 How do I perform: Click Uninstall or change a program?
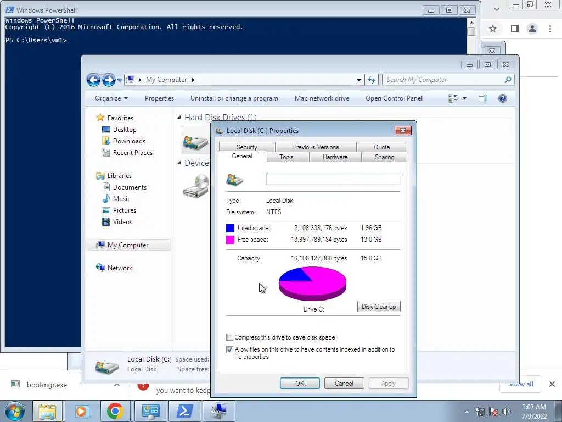coord(234,98)
